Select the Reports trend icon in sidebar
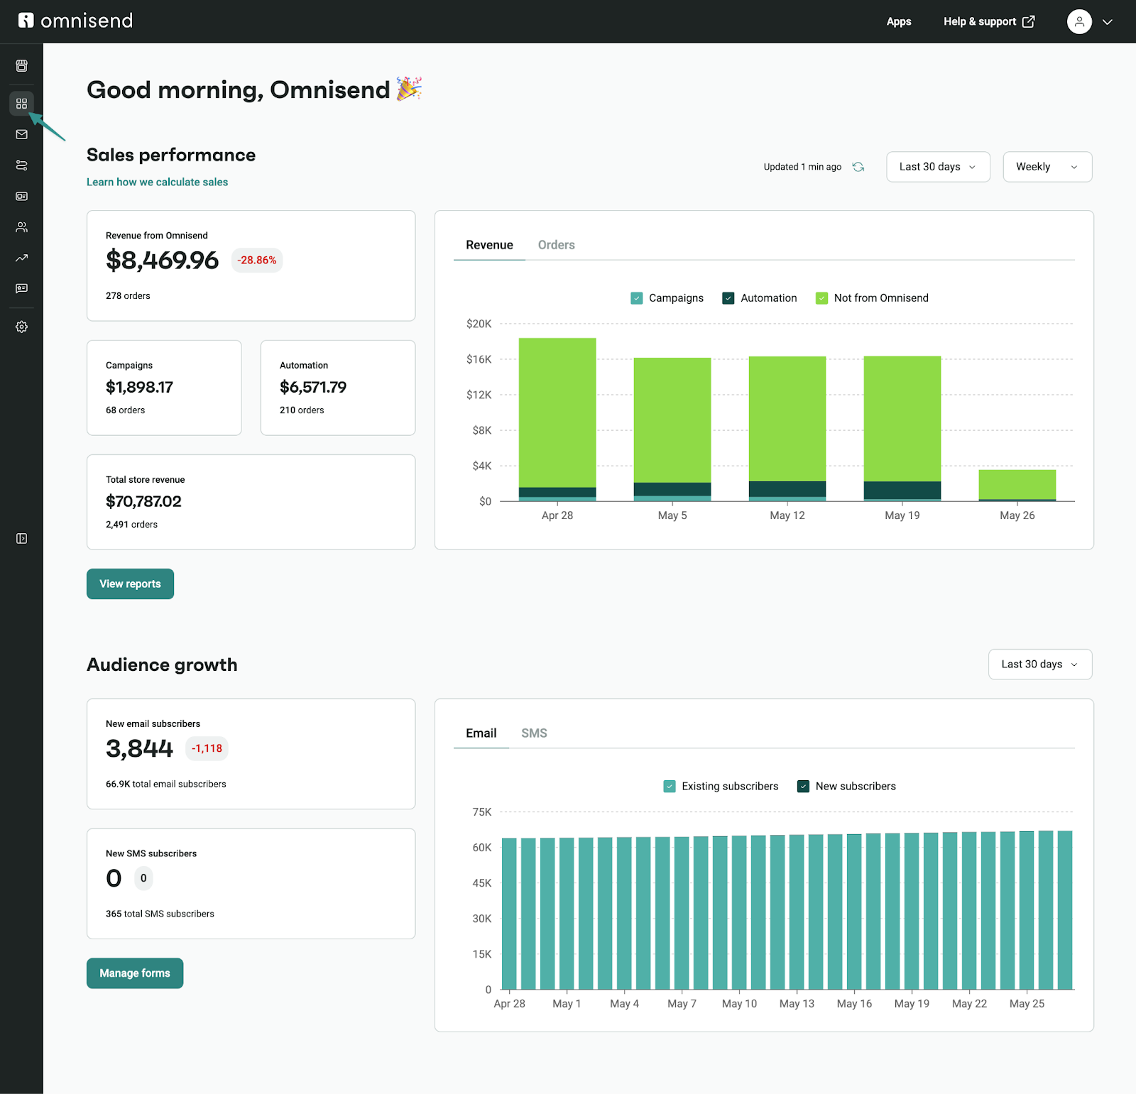The width and height of the screenshot is (1136, 1094). [x=21, y=258]
